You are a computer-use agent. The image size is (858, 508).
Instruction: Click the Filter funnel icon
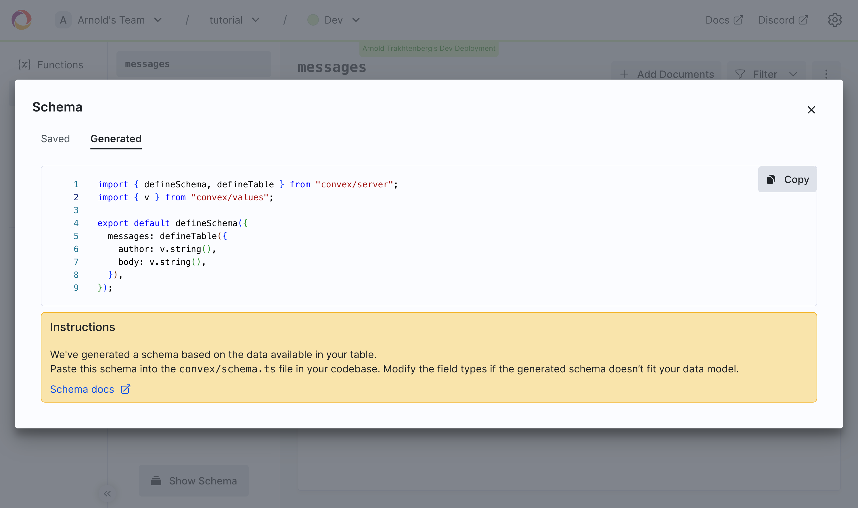(740, 74)
